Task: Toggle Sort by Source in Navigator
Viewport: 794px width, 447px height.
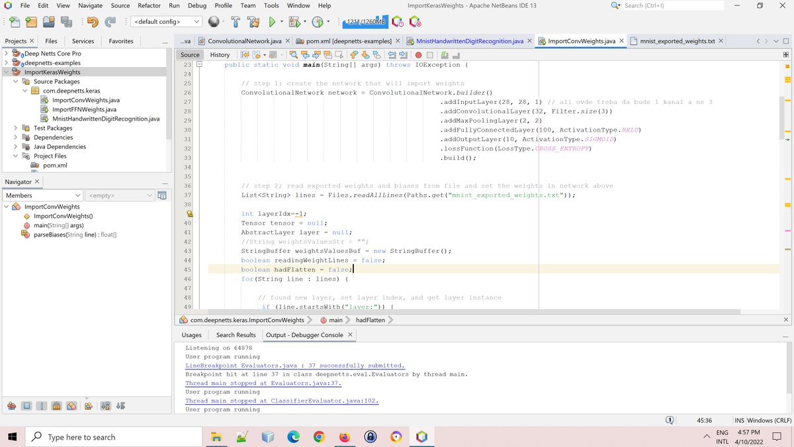Action: [x=120, y=406]
